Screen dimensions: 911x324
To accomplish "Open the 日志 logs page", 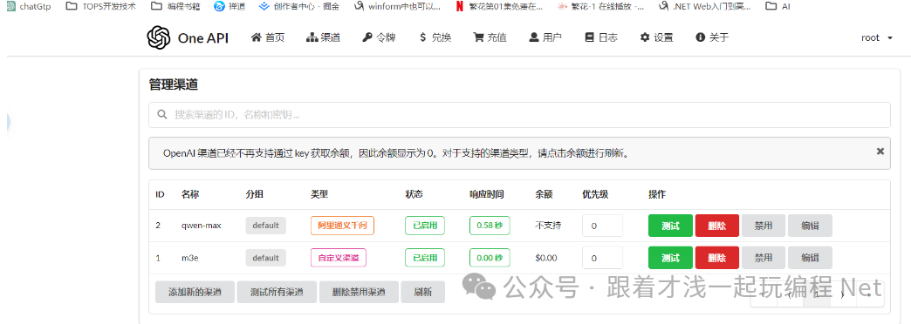I will click(601, 37).
